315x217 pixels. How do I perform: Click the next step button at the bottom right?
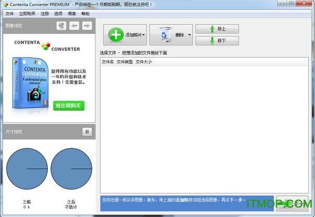[x=292, y=203]
